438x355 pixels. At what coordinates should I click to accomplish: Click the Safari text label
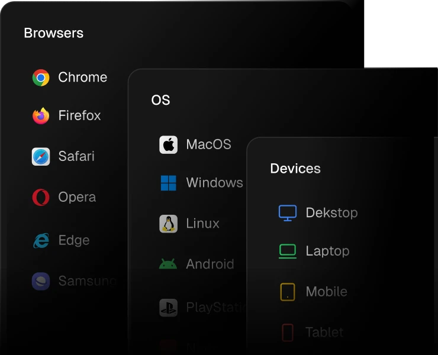(76, 156)
